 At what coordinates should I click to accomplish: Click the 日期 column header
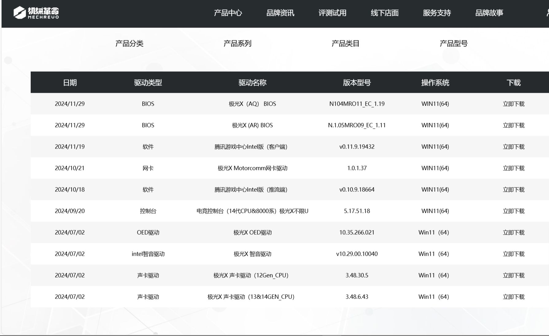pyautogui.click(x=70, y=82)
